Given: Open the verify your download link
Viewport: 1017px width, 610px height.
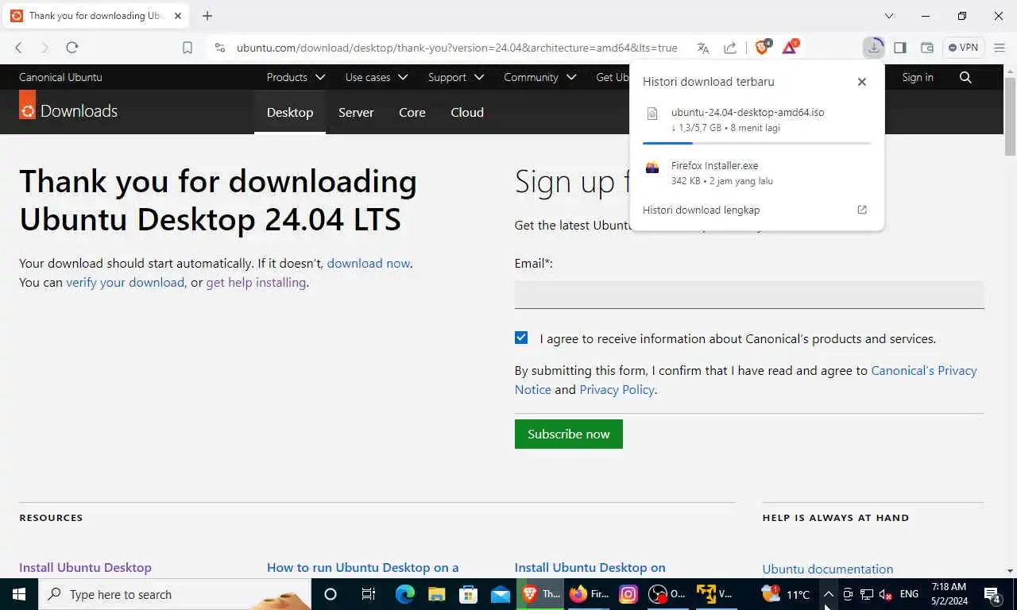Looking at the screenshot, I should (126, 282).
